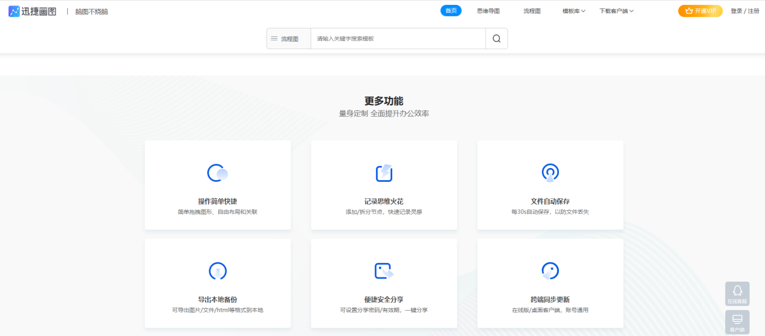
Task: Click the 导出本地备份 card title
Action: pos(218,299)
